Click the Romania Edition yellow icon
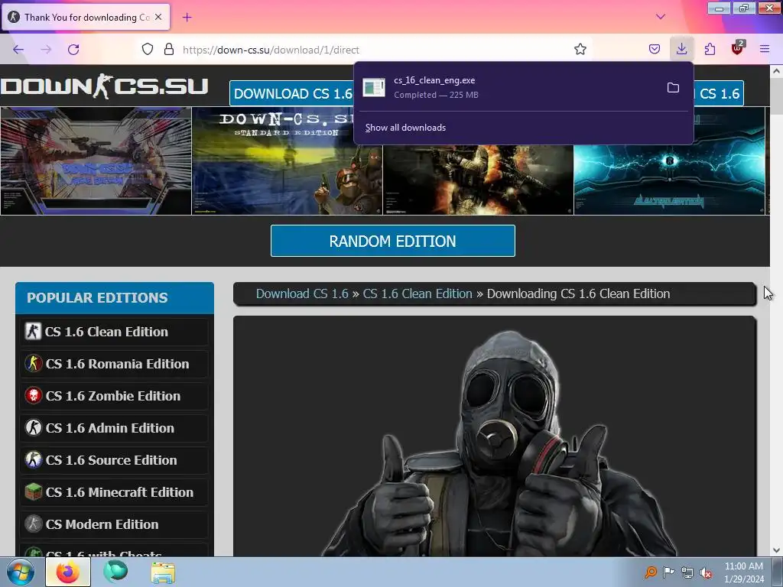The height and width of the screenshot is (587, 783). click(x=34, y=363)
